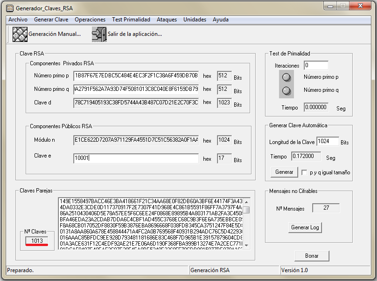377x281 pixels.
Task: Click the Generación Manual dice icon
Action: point(20,34)
